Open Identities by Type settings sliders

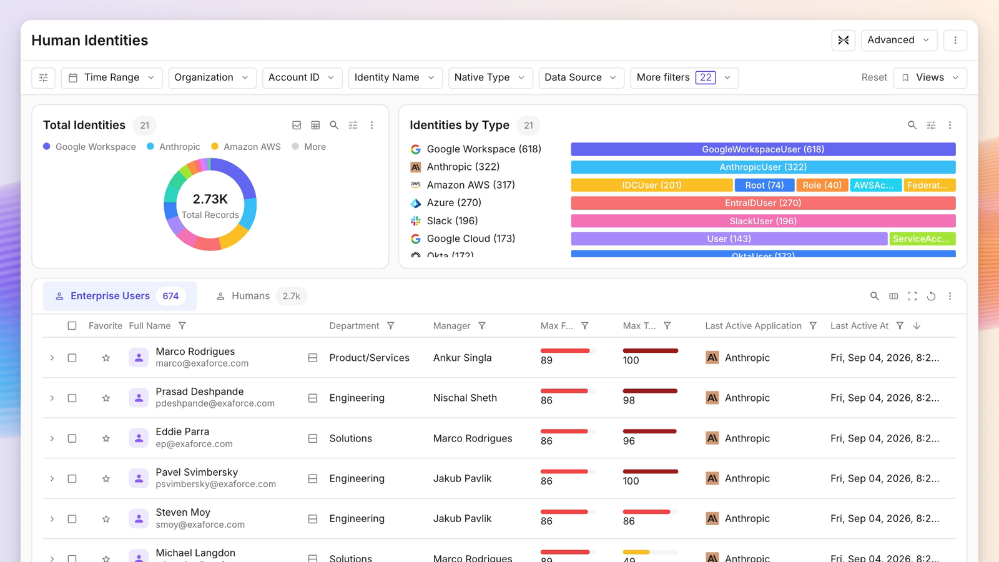pyautogui.click(x=931, y=125)
